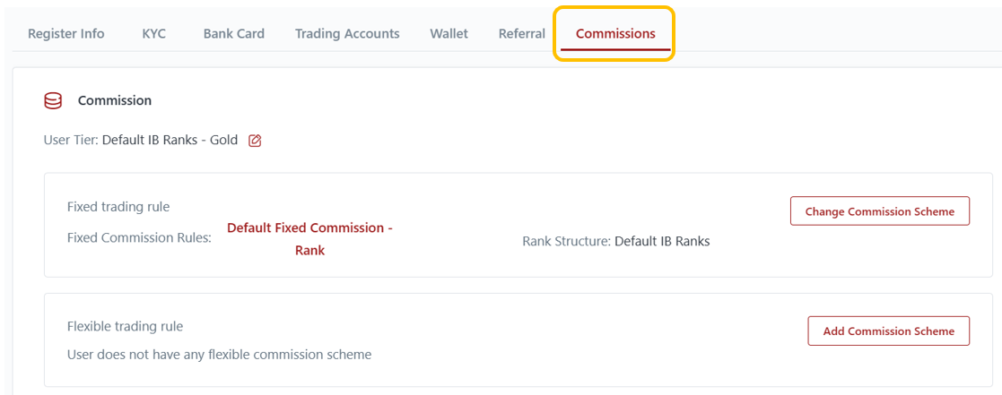The width and height of the screenshot is (1002, 395).
Task: Click the Commission coin stack icon
Action: [53, 101]
